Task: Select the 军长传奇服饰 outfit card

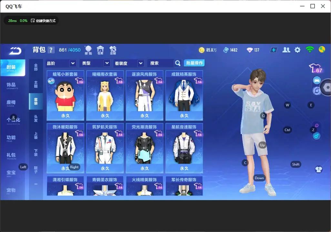Action: click(184, 186)
